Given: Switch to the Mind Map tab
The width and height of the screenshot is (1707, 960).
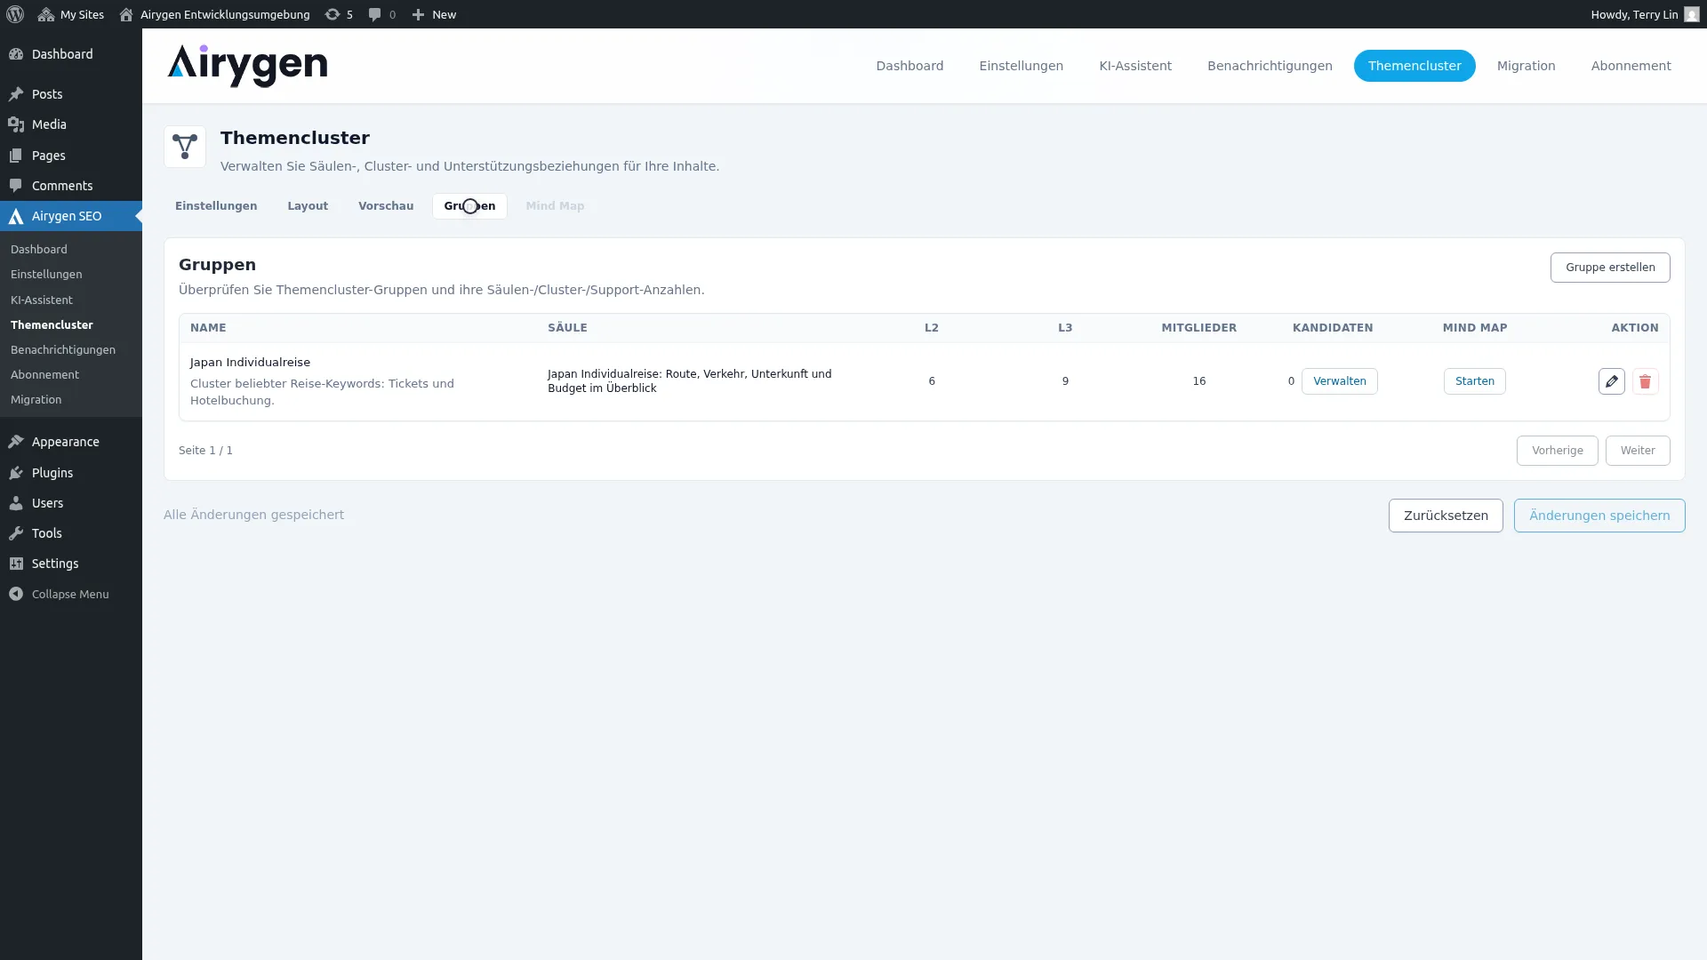Looking at the screenshot, I should tap(554, 205).
